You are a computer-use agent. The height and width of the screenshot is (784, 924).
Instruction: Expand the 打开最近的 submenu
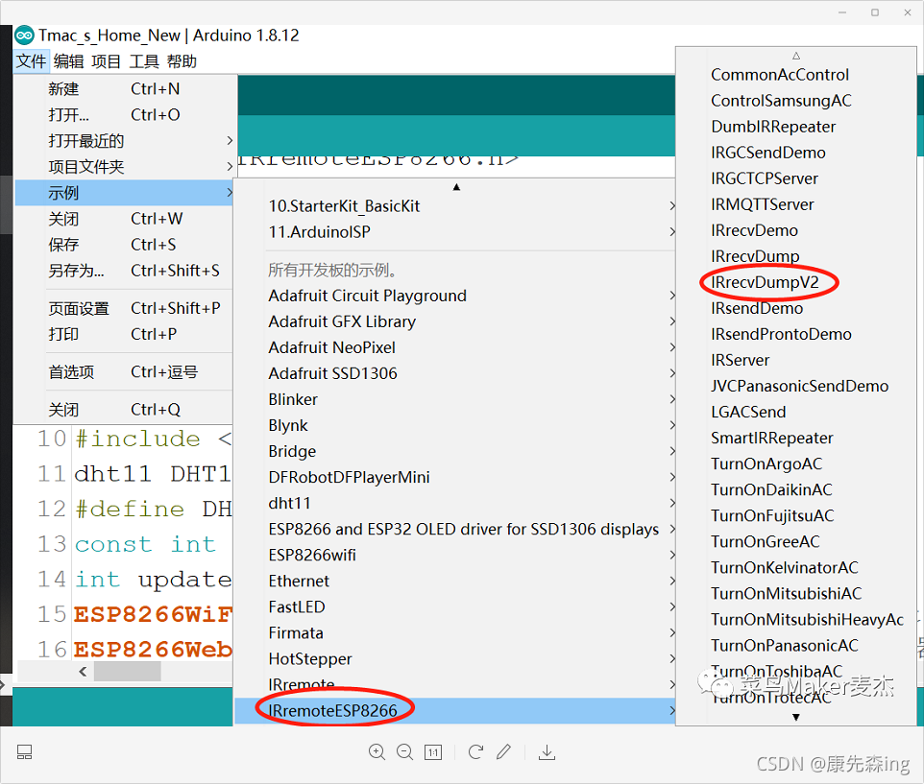124,141
